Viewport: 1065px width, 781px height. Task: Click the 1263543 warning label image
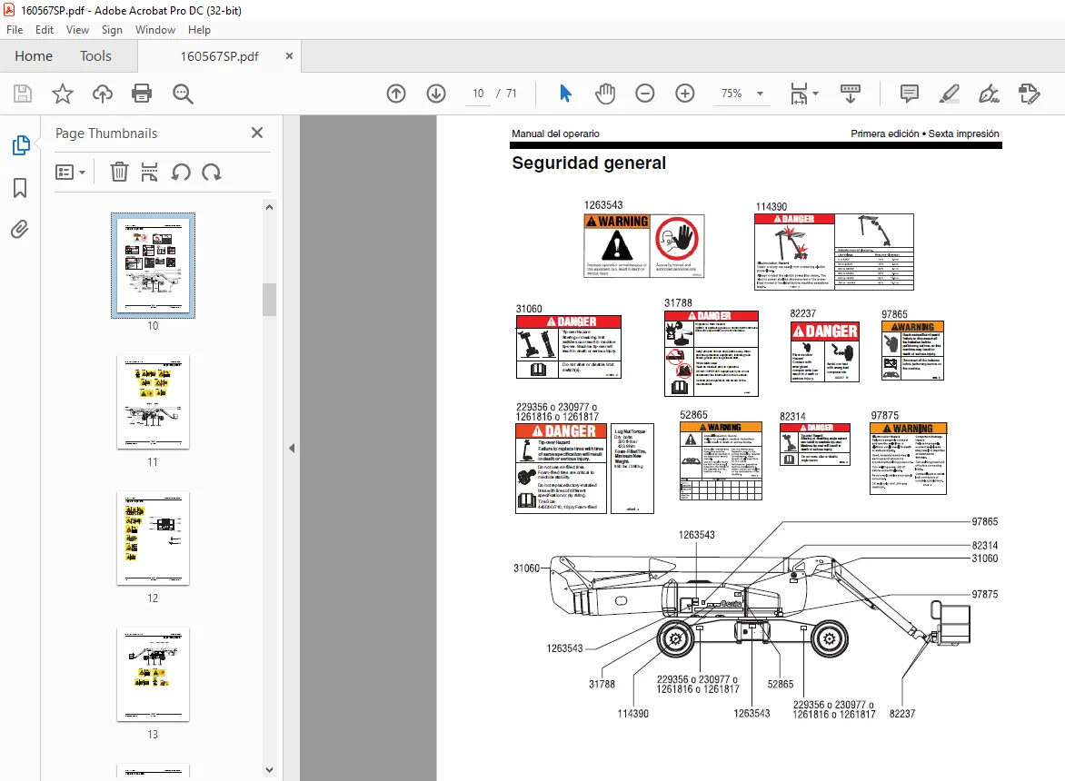(644, 245)
